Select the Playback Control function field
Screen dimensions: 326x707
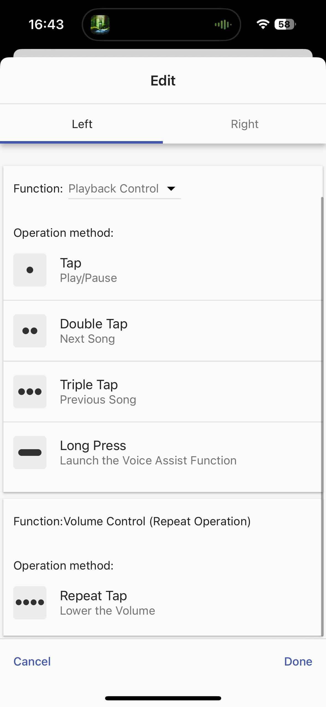tap(114, 189)
